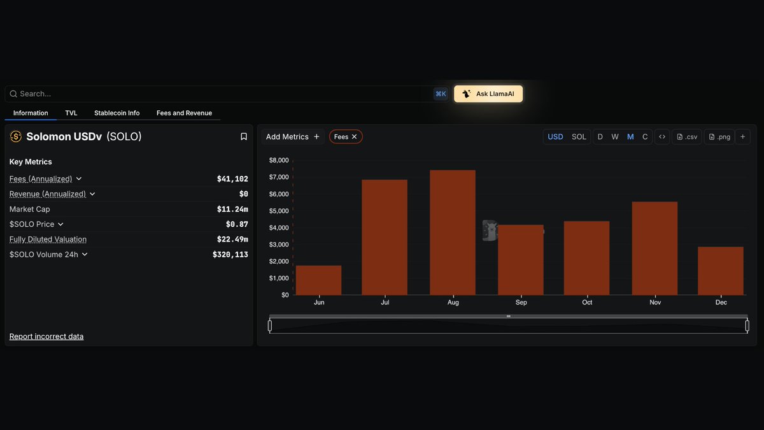Click the Market Cap label

click(x=29, y=209)
